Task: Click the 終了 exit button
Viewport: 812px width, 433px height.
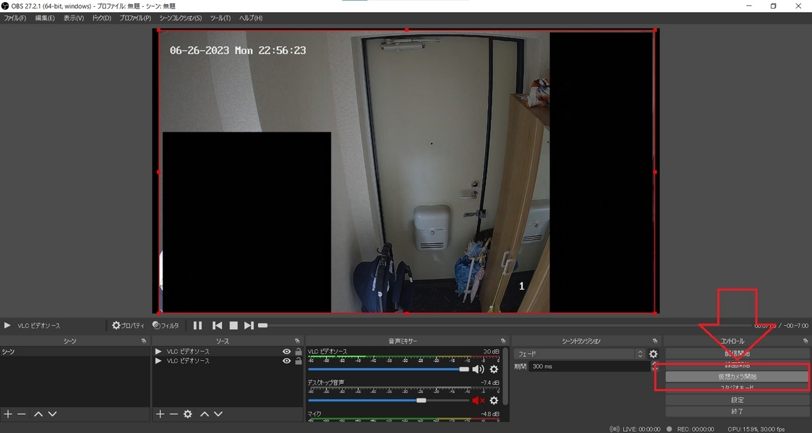Action: tap(738, 411)
